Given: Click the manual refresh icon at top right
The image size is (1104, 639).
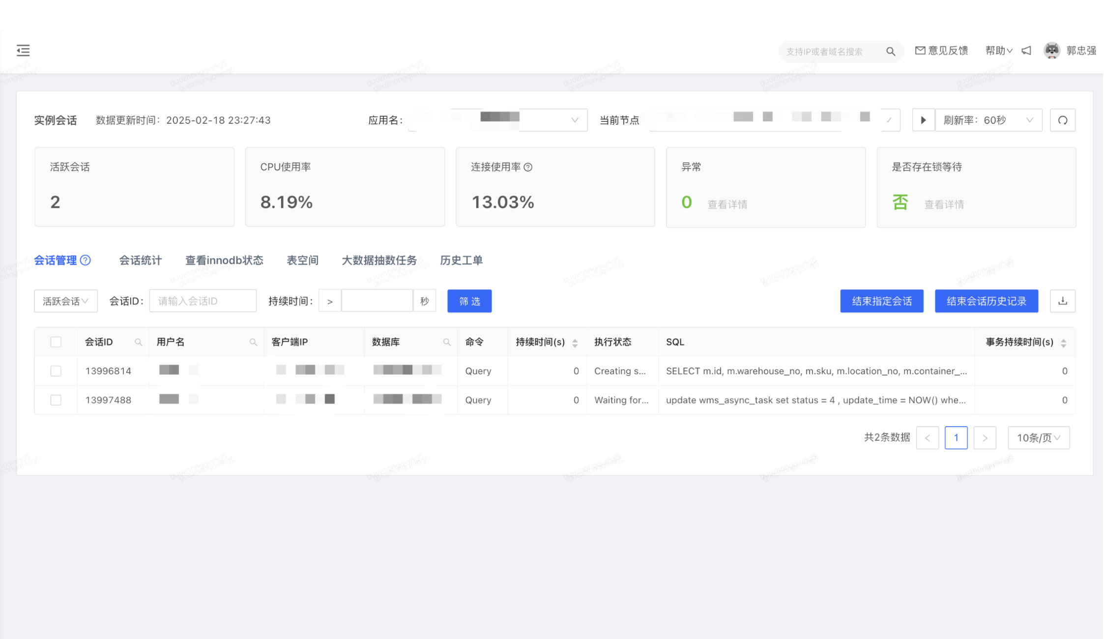Looking at the screenshot, I should tap(1063, 119).
